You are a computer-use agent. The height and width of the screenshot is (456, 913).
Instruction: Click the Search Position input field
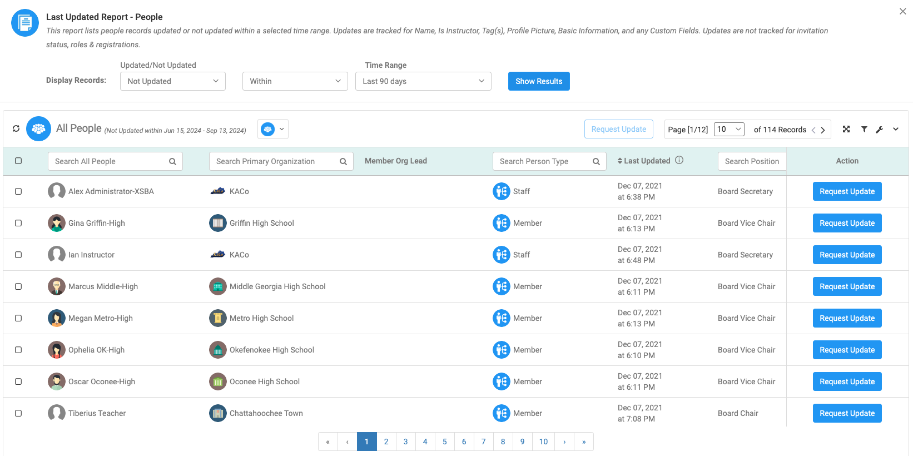click(752, 161)
